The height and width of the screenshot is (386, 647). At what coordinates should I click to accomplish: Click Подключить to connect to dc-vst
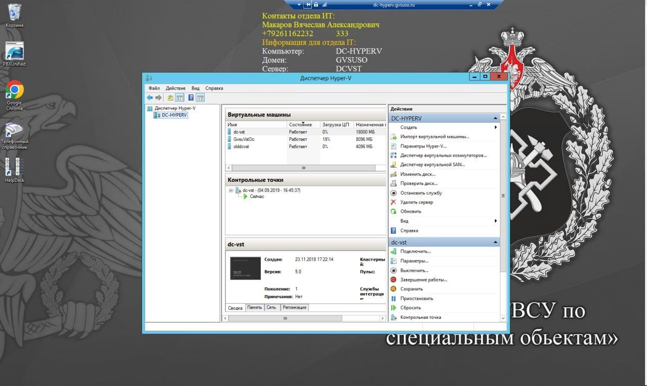(415, 252)
